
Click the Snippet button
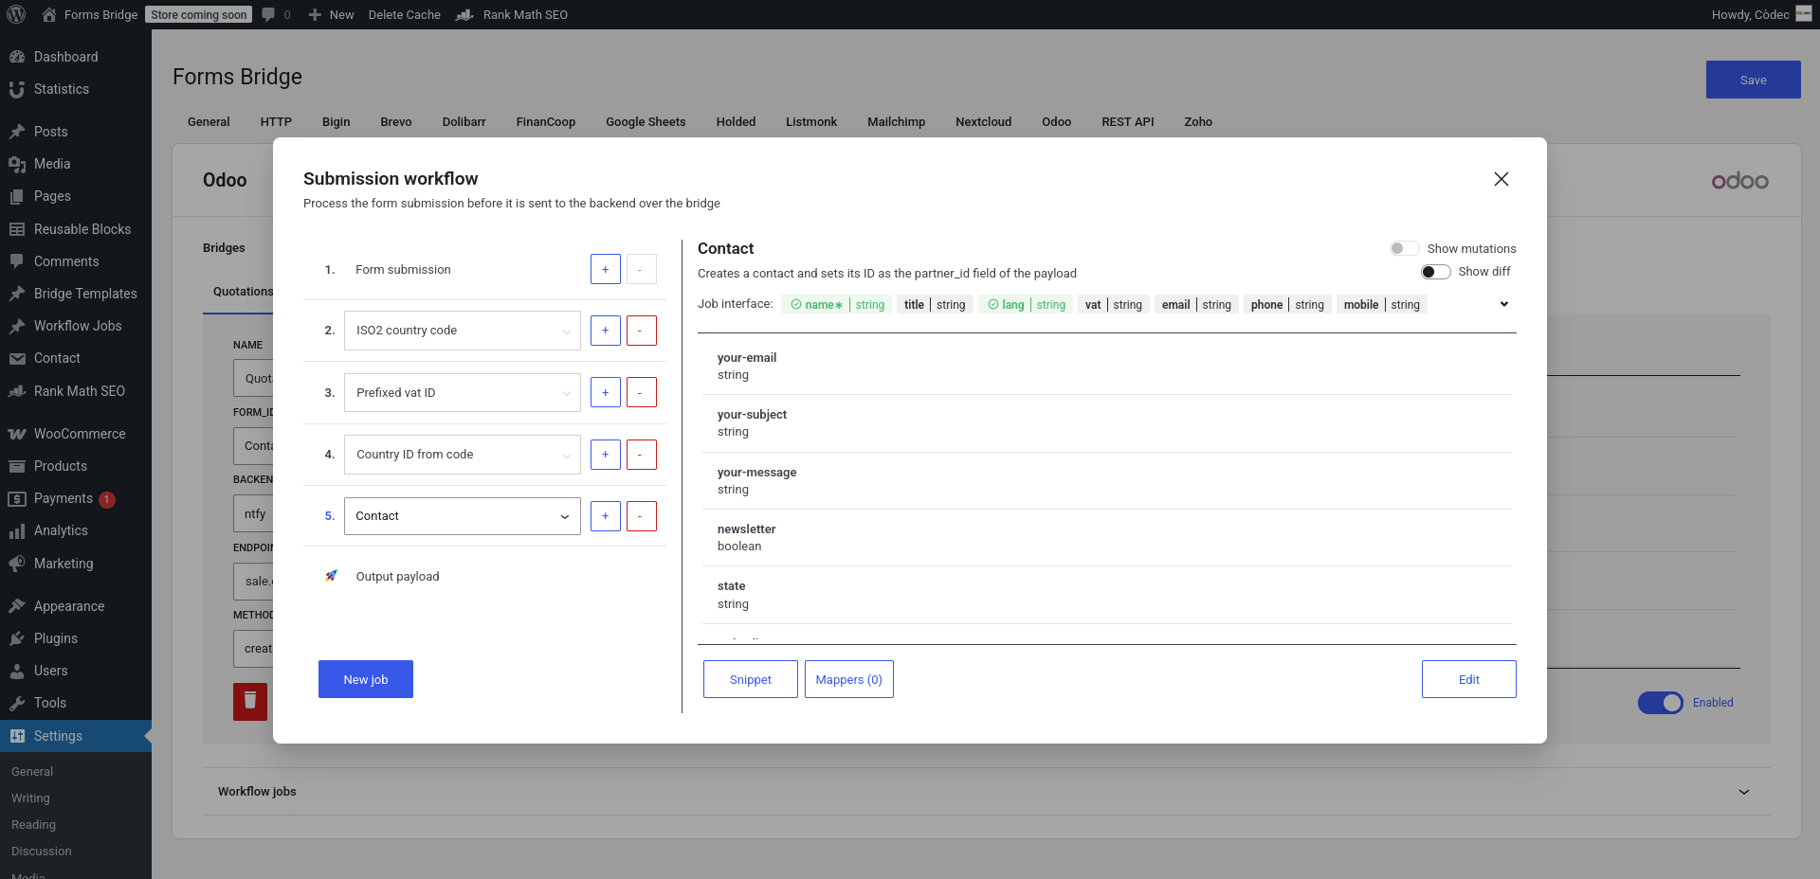(x=751, y=679)
